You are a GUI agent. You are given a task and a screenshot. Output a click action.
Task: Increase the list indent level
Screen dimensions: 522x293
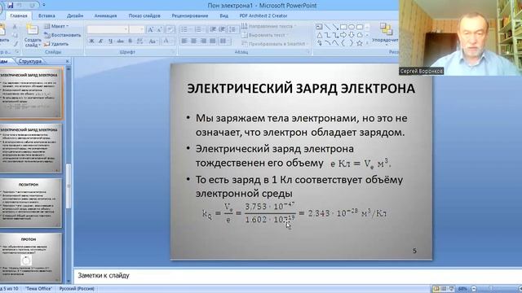(222, 30)
